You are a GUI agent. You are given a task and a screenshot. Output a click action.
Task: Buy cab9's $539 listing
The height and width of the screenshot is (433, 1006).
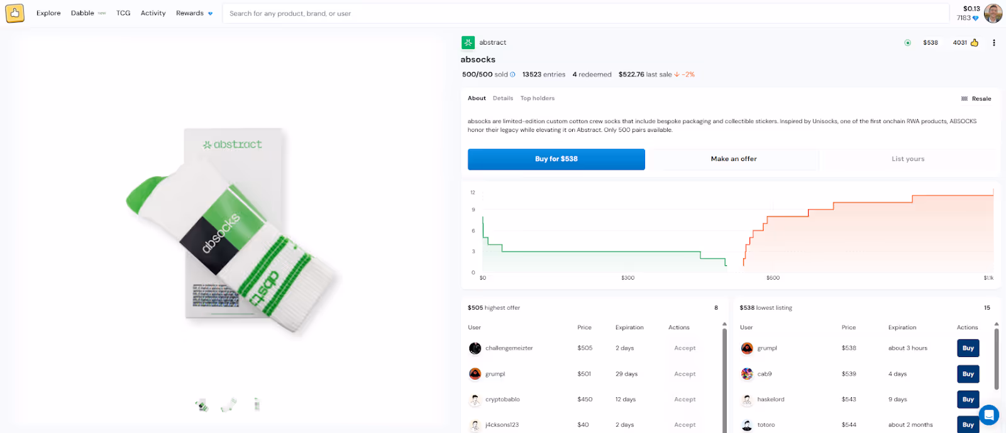point(968,374)
